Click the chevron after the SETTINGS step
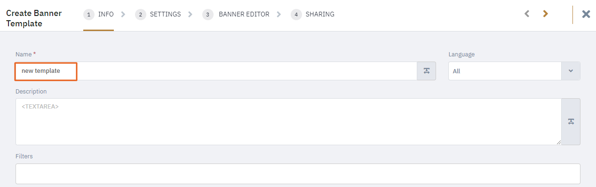596x187 pixels. tap(190, 15)
